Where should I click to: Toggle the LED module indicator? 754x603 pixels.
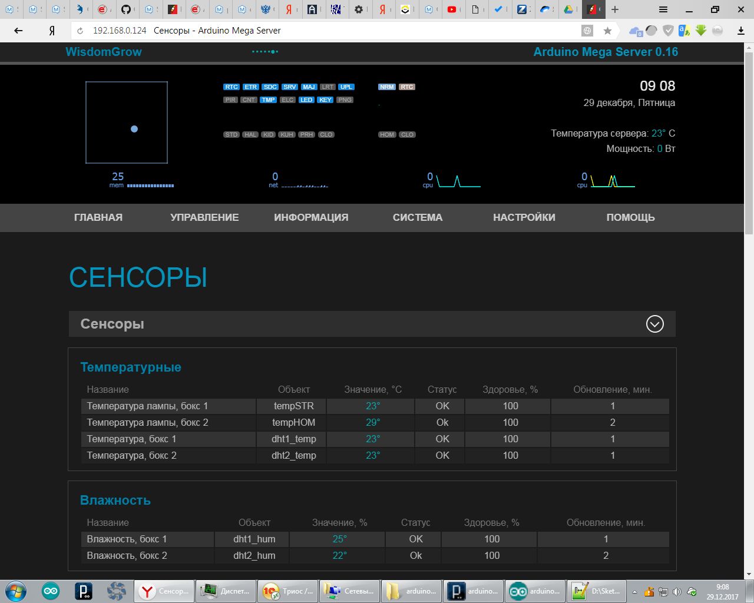tap(306, 100)
